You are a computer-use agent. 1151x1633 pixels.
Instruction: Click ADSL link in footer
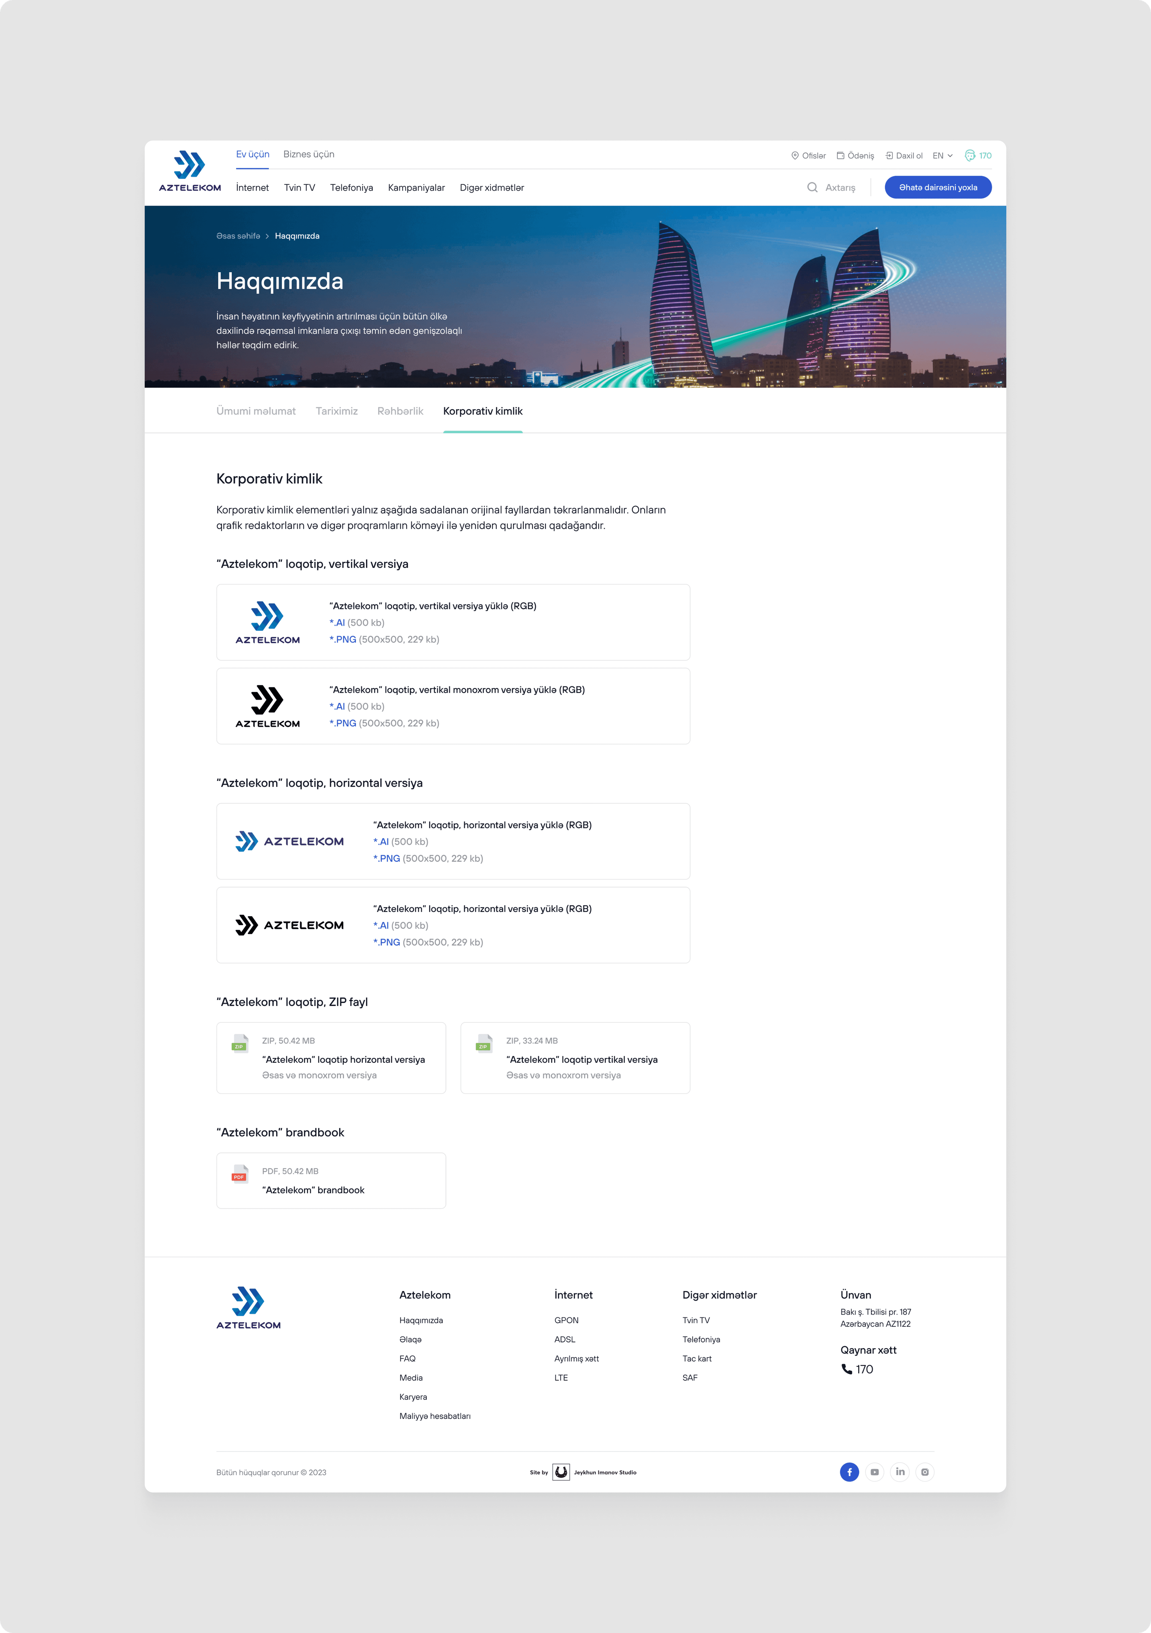pyautogui.click(x=565, y=1340)
